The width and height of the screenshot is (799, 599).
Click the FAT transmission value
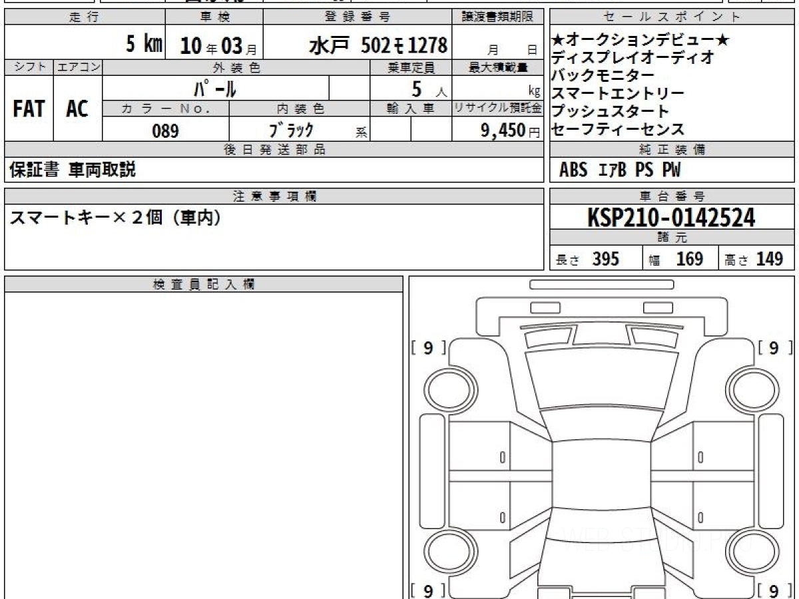coord(29,108)
